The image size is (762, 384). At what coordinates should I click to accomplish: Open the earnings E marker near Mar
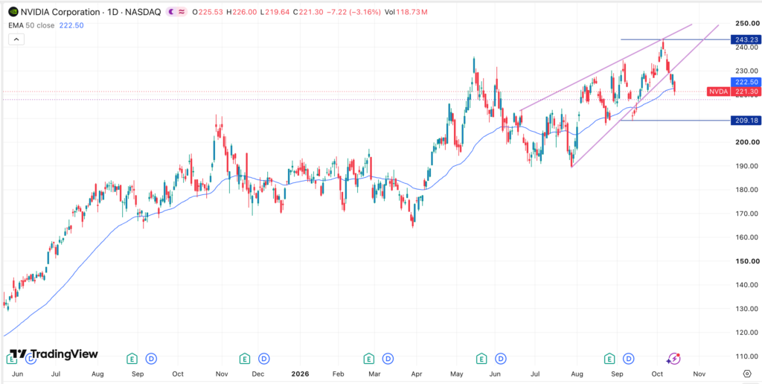pyautogui.click(x=369, y=359)
